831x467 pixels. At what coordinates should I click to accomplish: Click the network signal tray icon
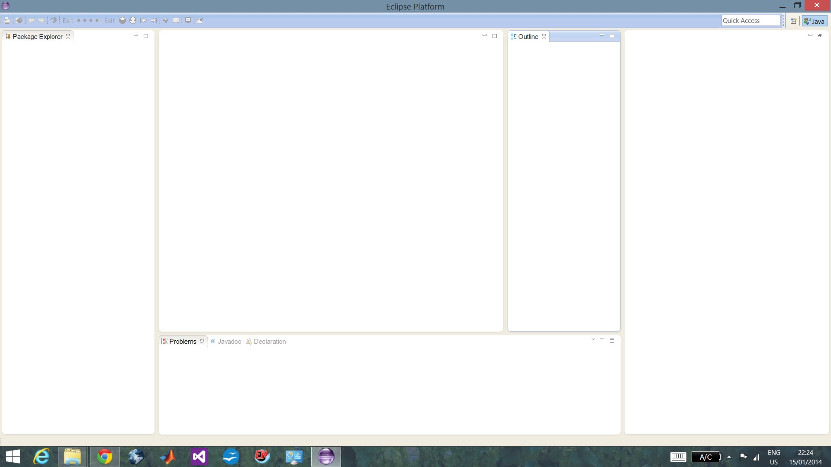756,457
